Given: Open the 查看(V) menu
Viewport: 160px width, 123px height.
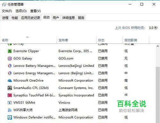Looking at the screenshot, I should pos(36,11).
